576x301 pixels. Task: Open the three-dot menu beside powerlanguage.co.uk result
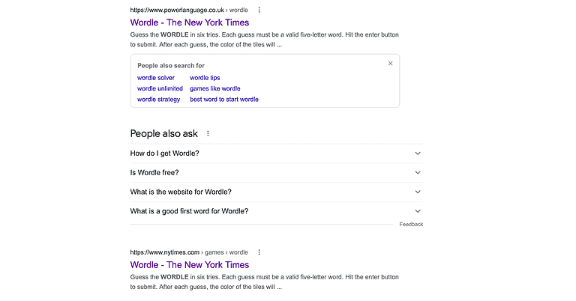pos(259,10)
